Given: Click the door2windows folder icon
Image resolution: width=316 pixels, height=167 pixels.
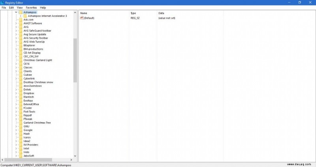Looking at the screenshot, I should (21, 86).
